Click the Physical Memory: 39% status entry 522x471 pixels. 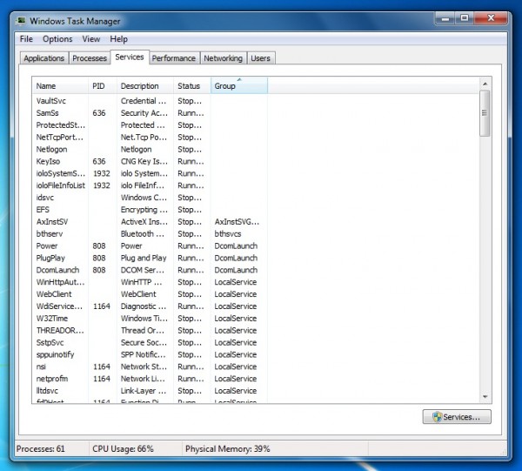[228, 449]
